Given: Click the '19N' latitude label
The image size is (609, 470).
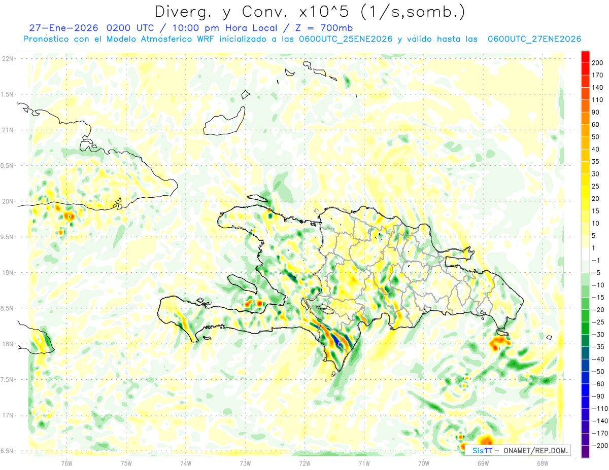Looking at the screenshot, I should (8, 273).
